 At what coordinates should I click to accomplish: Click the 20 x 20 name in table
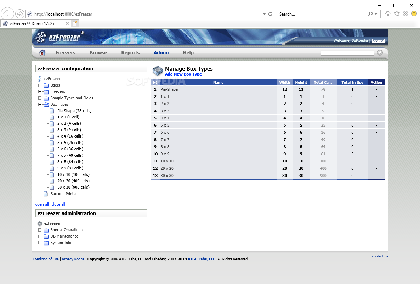click(x=167, y=169)
